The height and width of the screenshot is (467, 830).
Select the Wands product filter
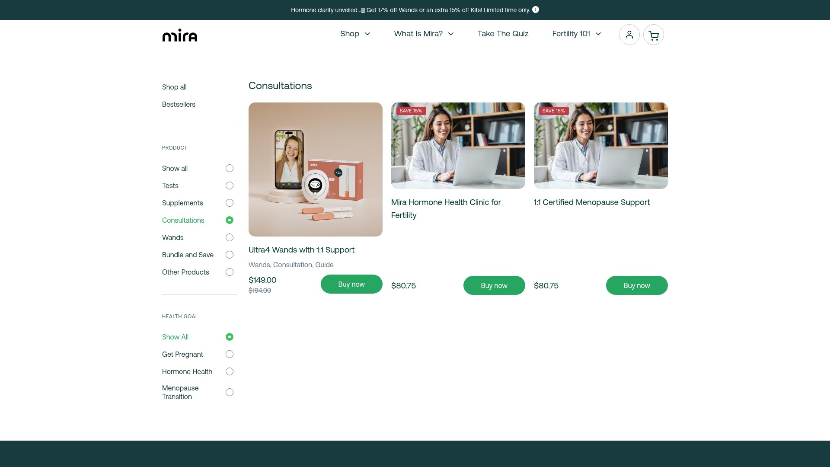pos(198,237)
